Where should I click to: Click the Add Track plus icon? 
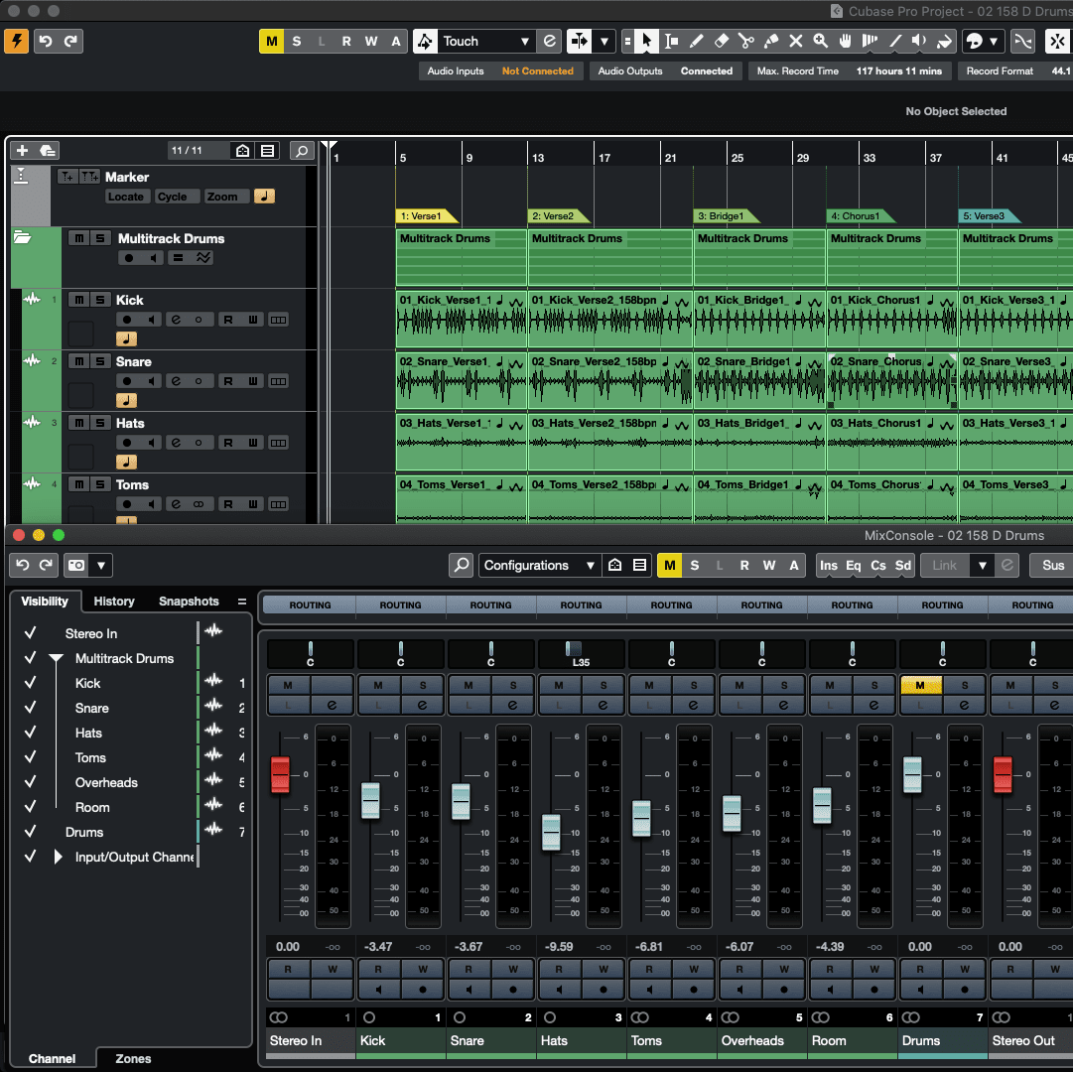[x=22, y=151]
